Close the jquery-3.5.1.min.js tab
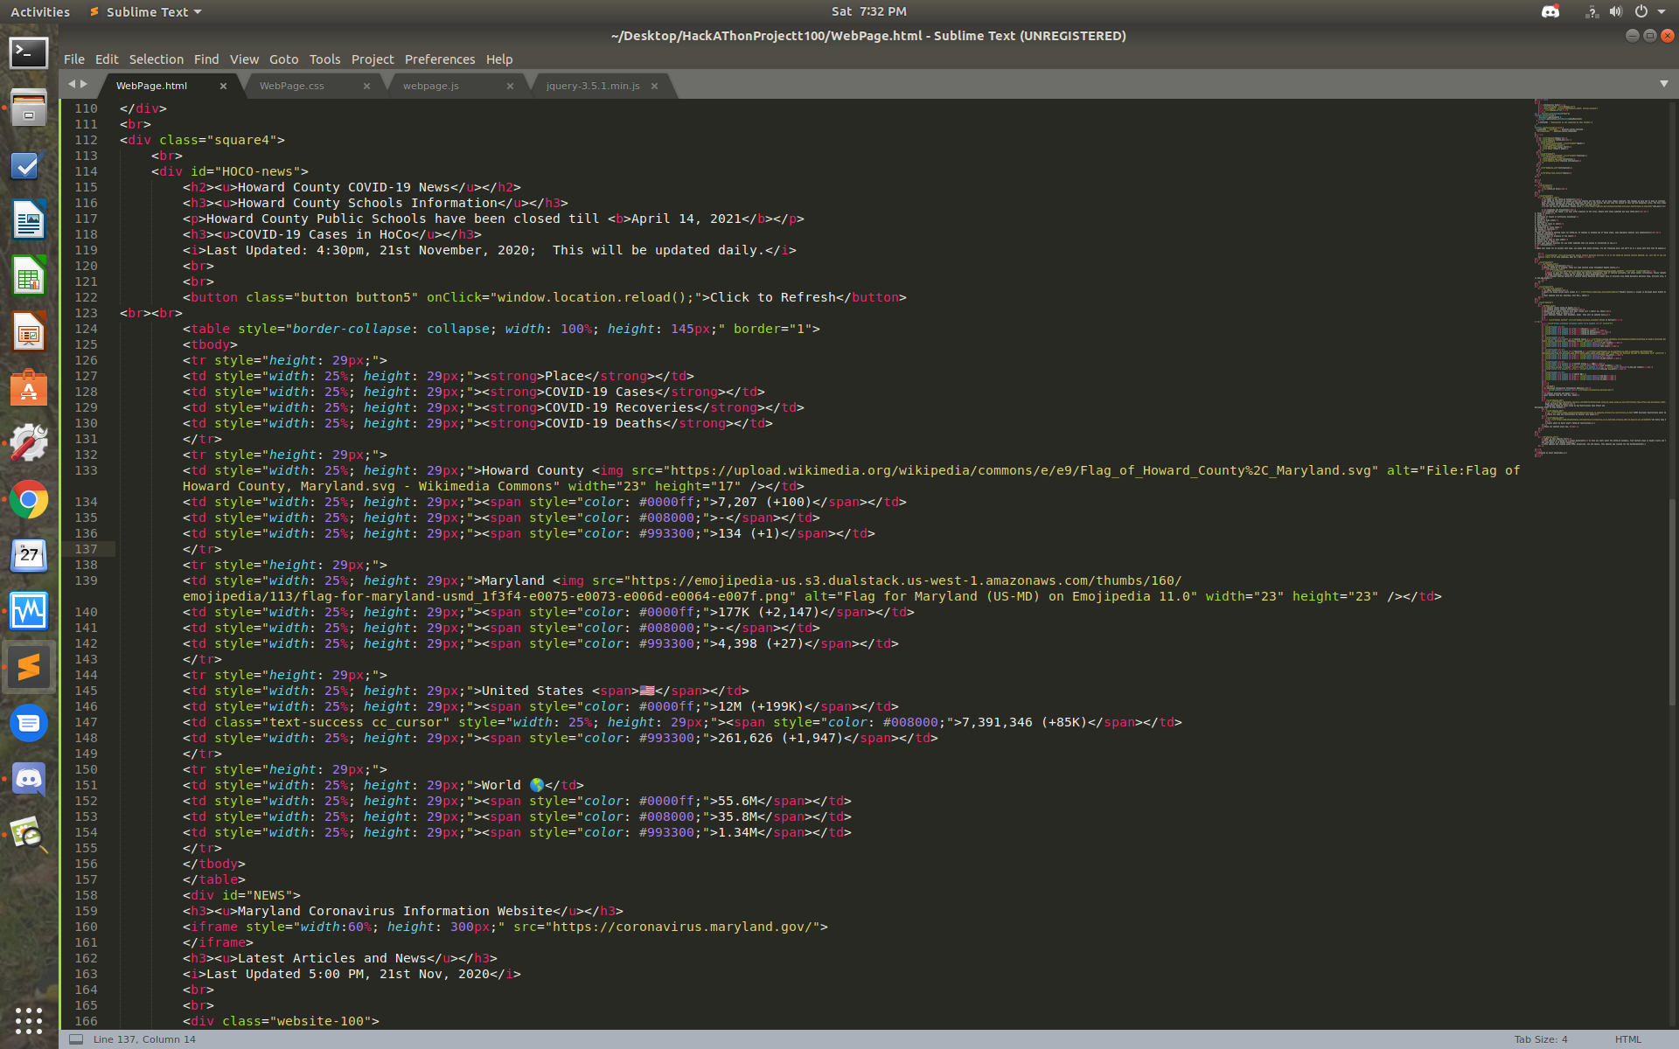 tap(654, 86)
